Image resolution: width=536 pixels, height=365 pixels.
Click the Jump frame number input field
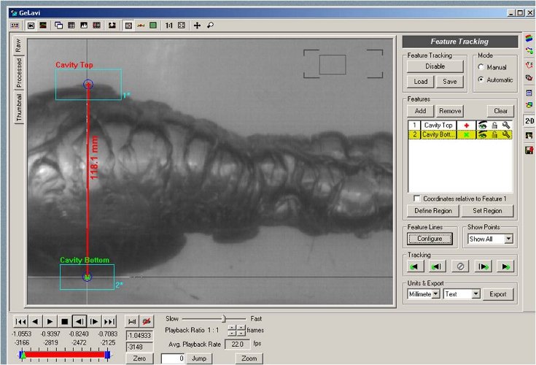coord(174,358)
